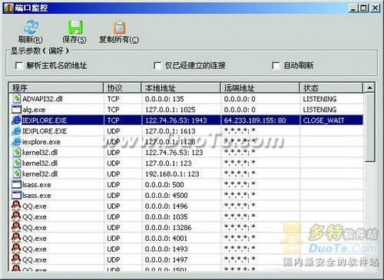
Task: Sort by 协议 protocol column header
Action: [123, 87]
